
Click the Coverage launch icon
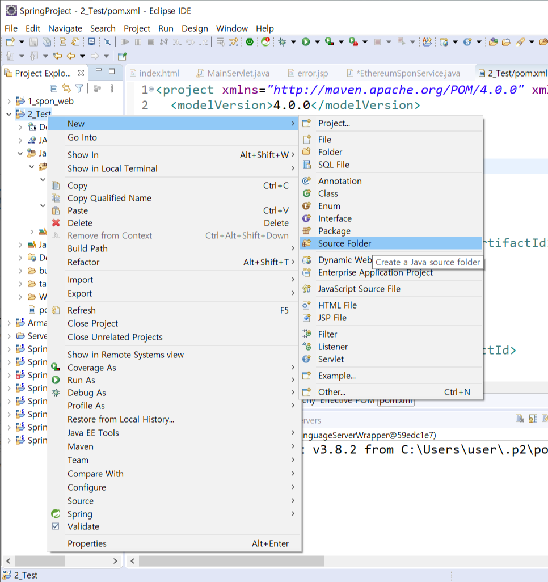click(x=329, y=42)
